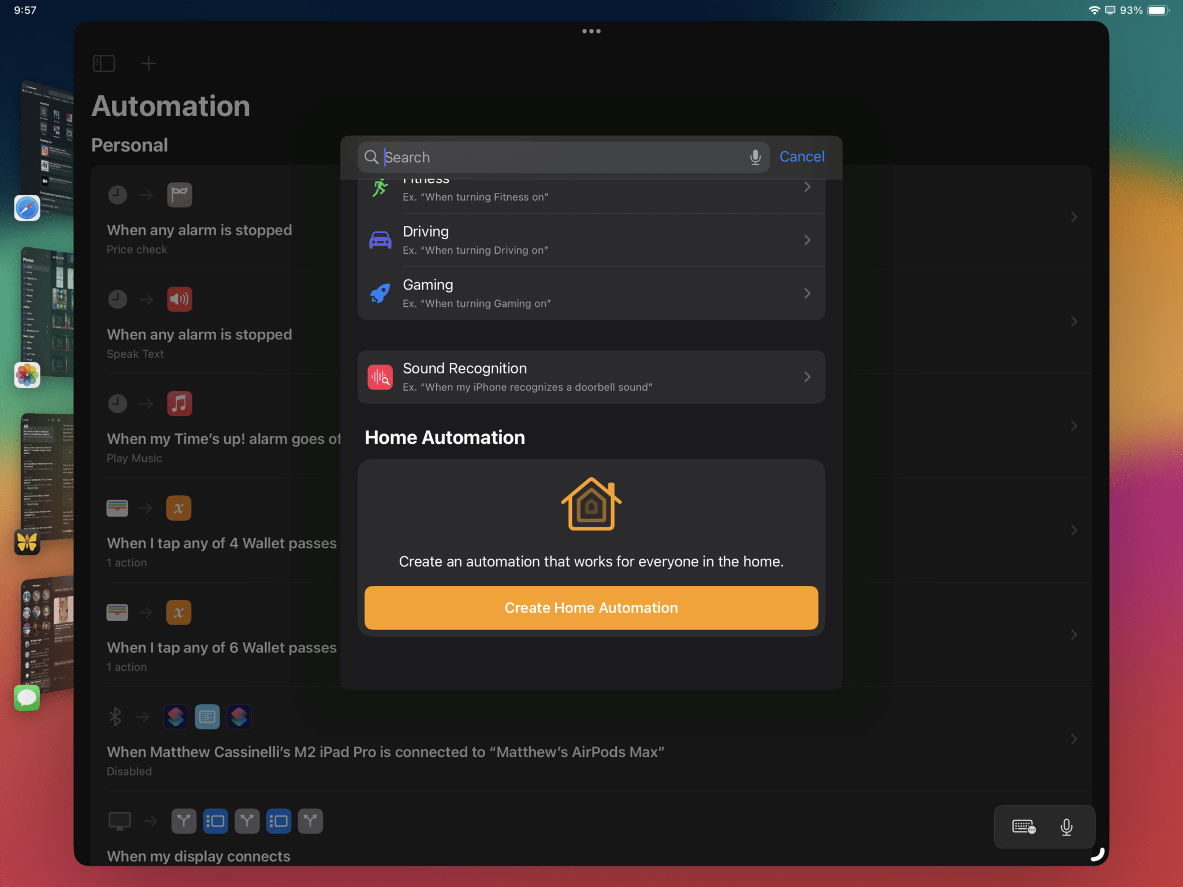Open Messages from the left edge icon
1183x887 pixels.
[27, 697]
